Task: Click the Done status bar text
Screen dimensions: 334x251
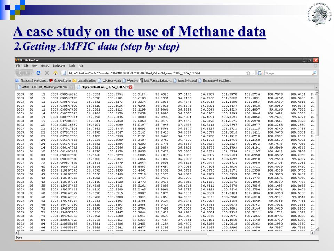Action: 19,237
